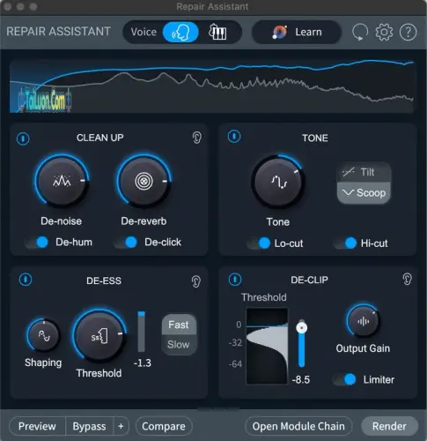Screen dimensions: 427x441
Task: Select the Fast de-ess speed
Action: (179, 325)
